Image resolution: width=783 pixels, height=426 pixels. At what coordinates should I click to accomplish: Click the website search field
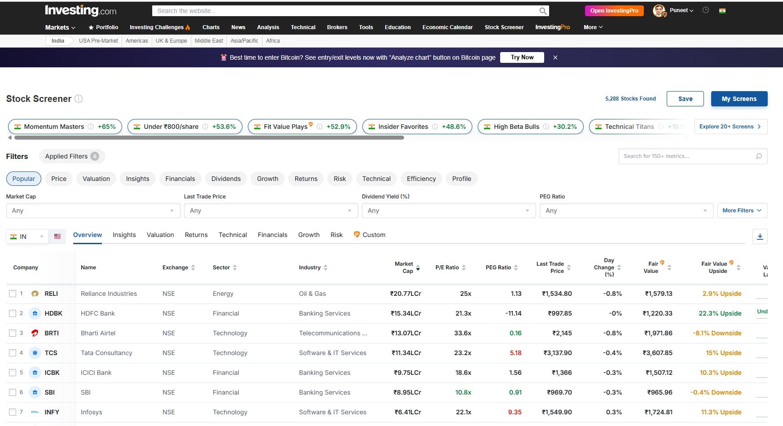click(x=314, y=10)
